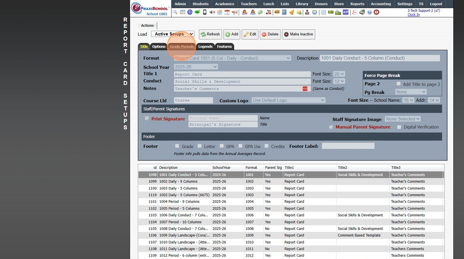Click the hamburger lunch toolbar icon
The height and width of the screenshot is (259, 464).
(x=277, y=12)
